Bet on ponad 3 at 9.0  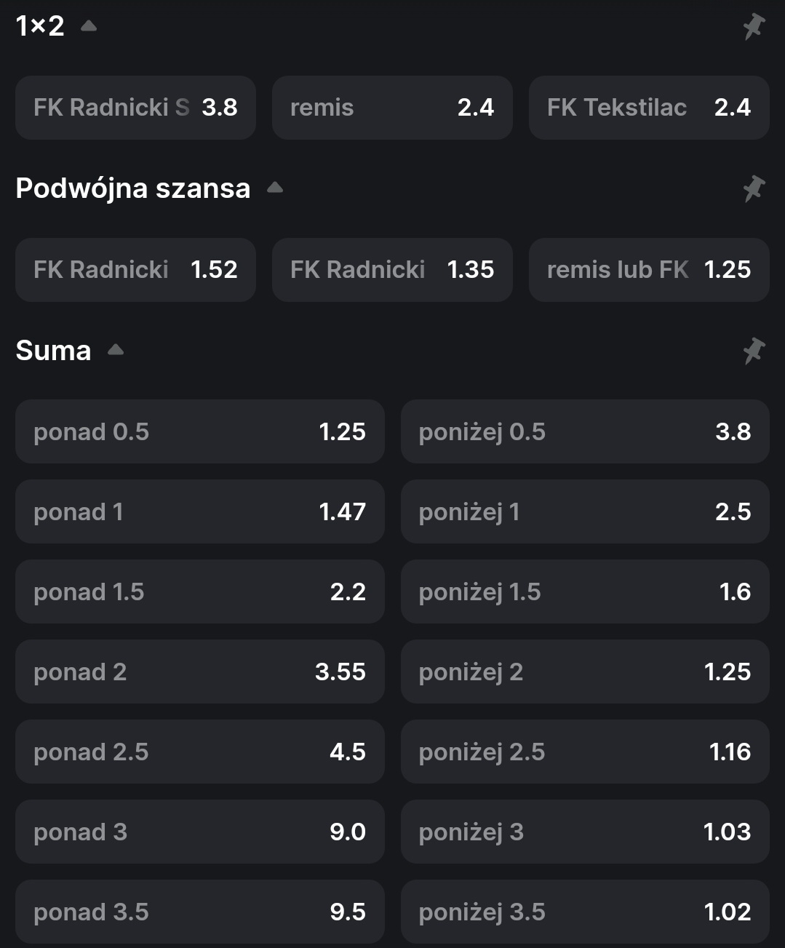pos(199,832)
